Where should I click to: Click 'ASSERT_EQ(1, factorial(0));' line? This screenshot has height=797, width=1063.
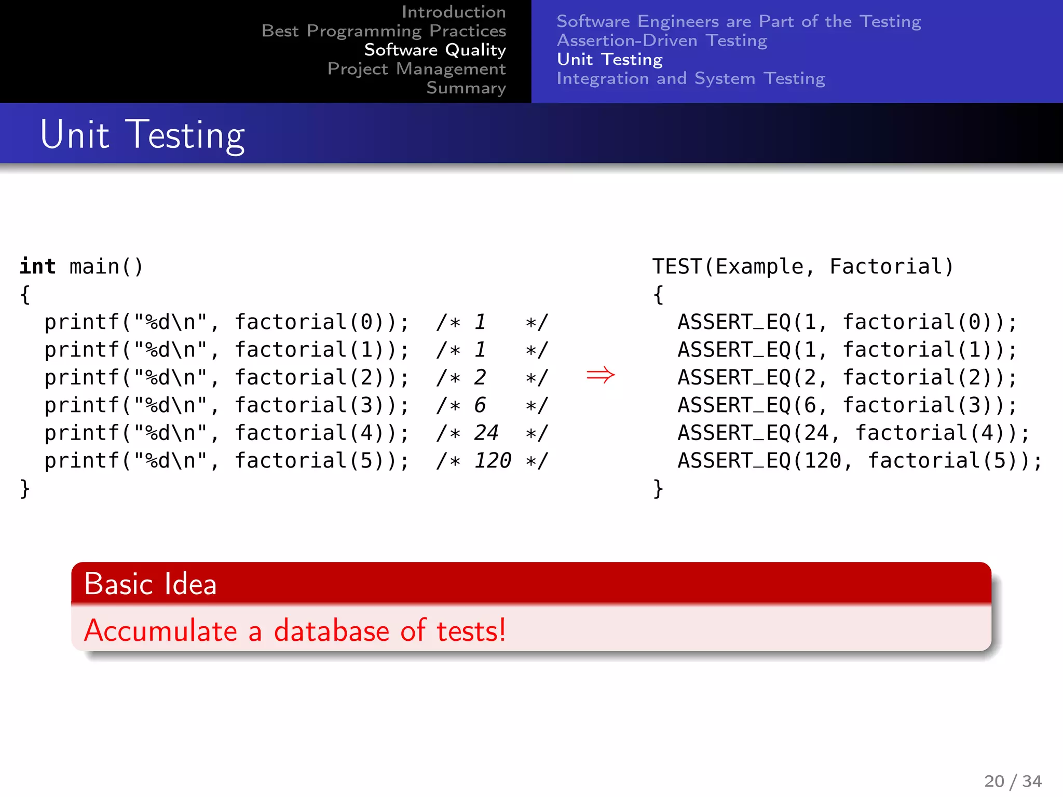[x=847, y=322]
